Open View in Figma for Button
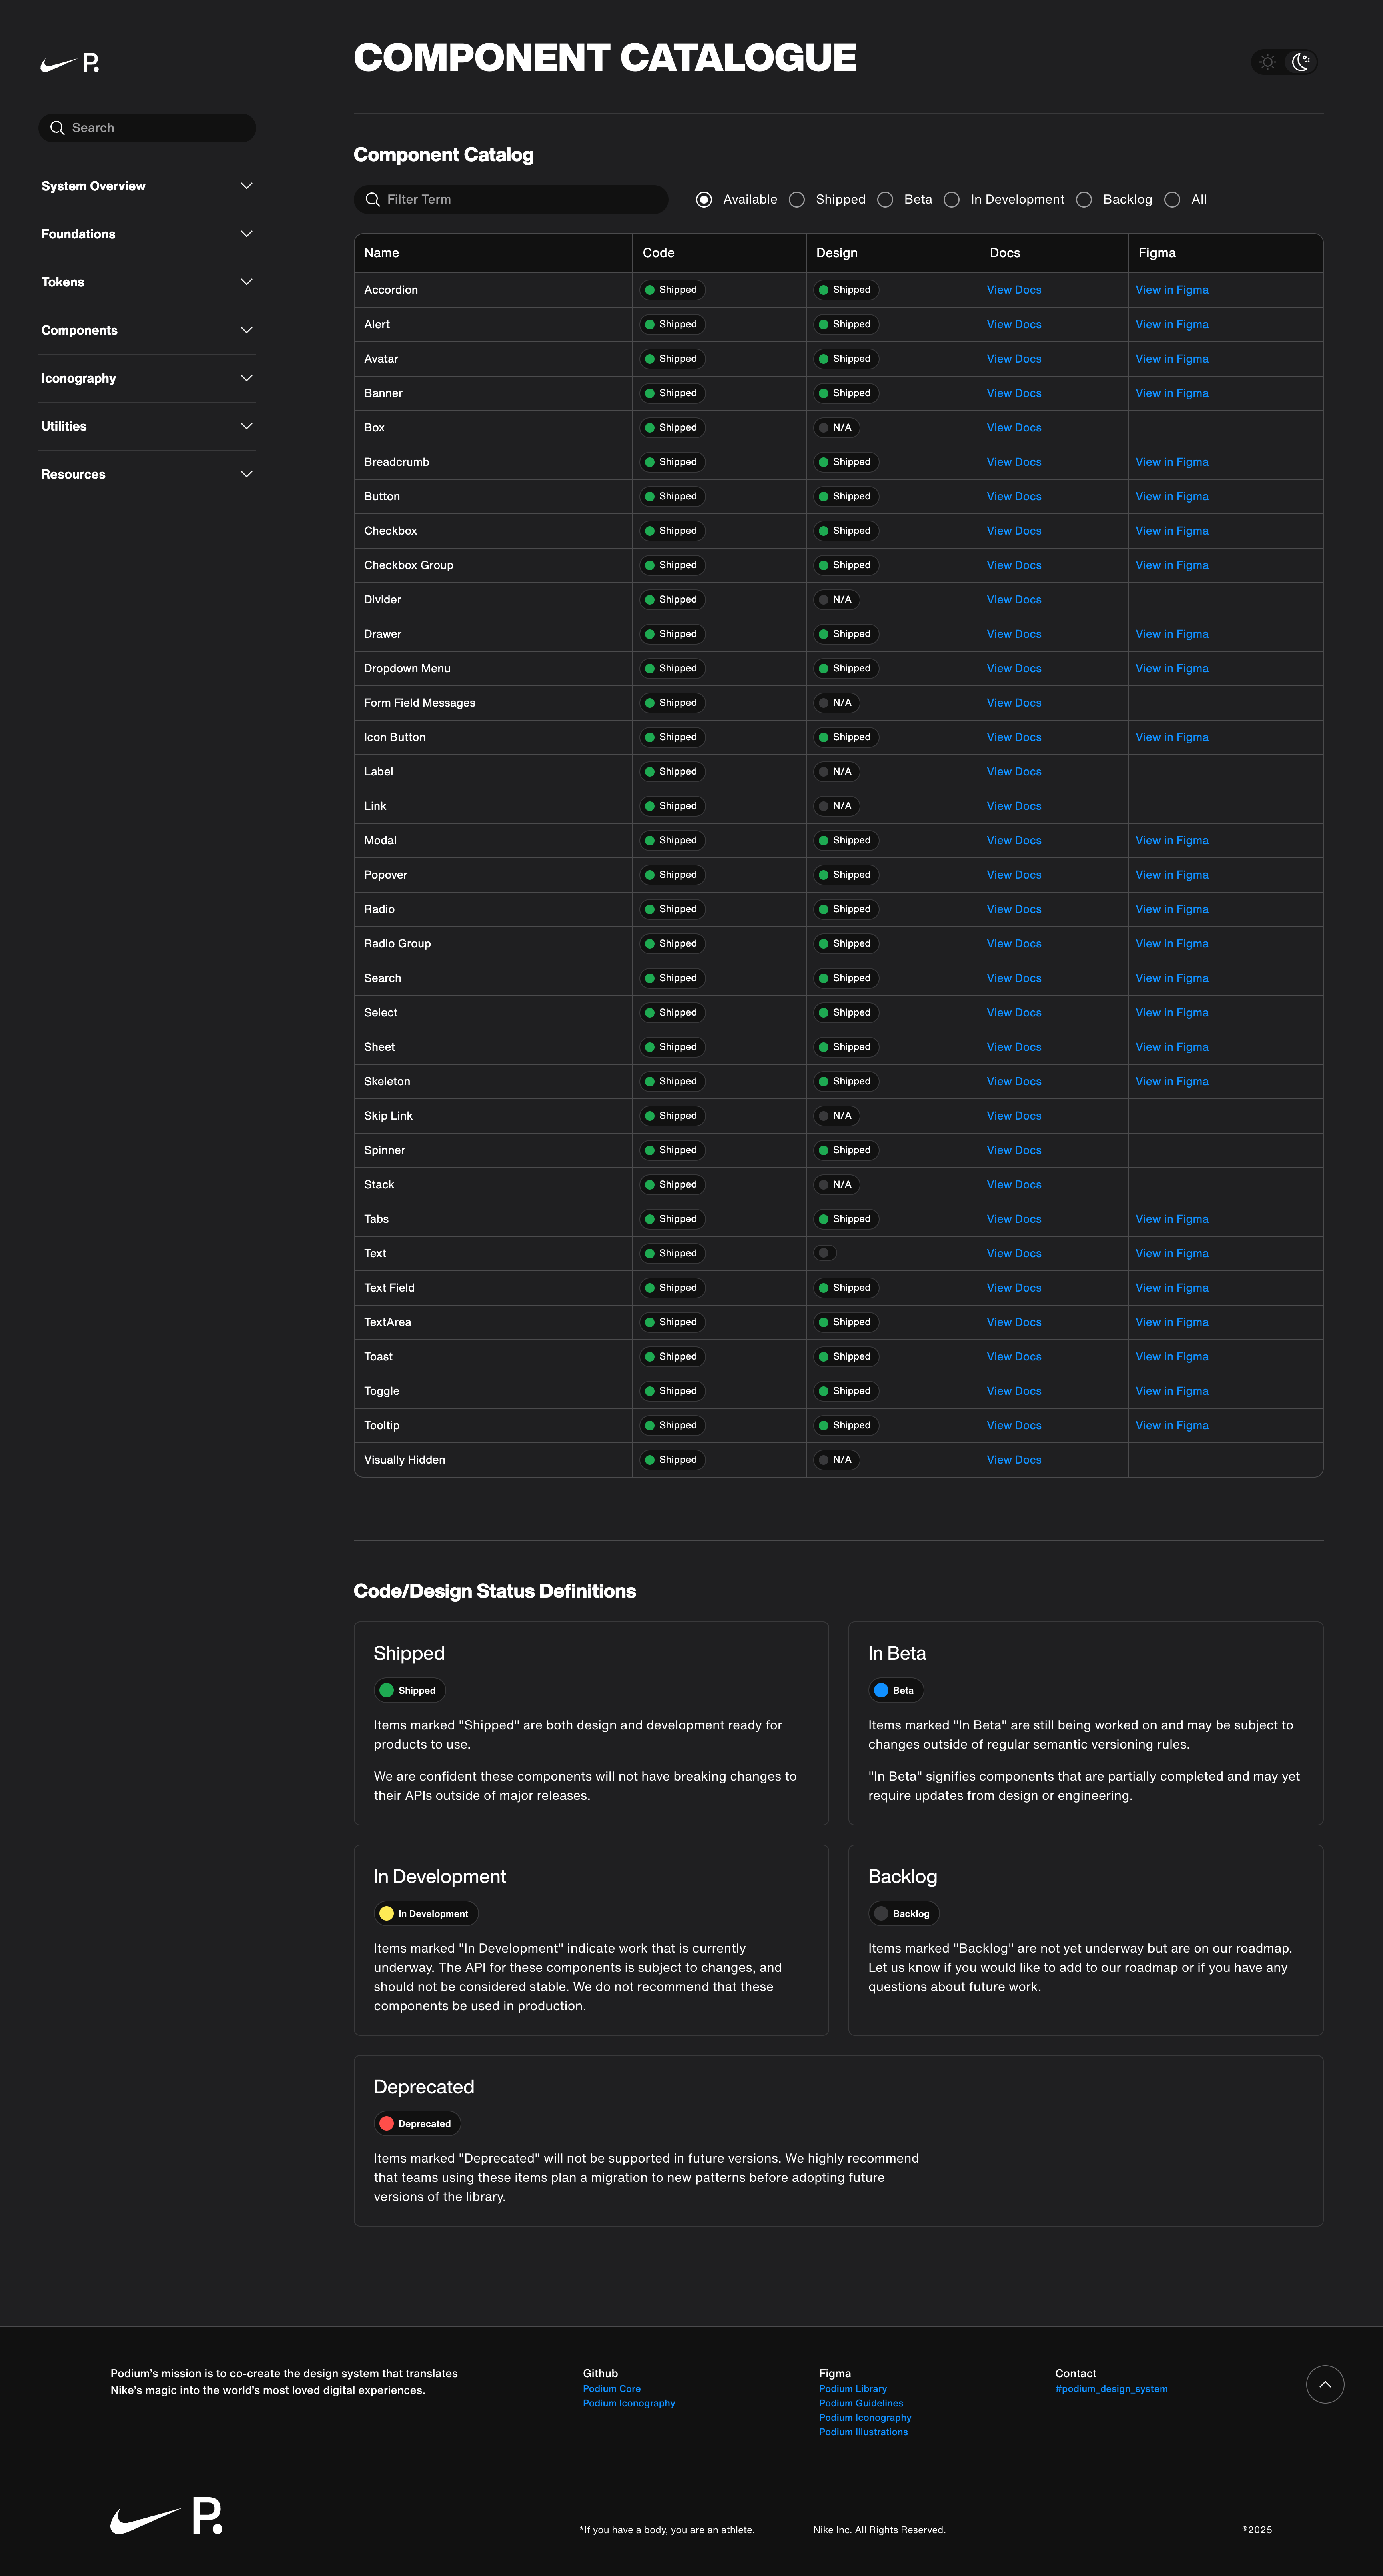The height and width of the screenshot is (2576, 1383). click(x=1172, y=496)
